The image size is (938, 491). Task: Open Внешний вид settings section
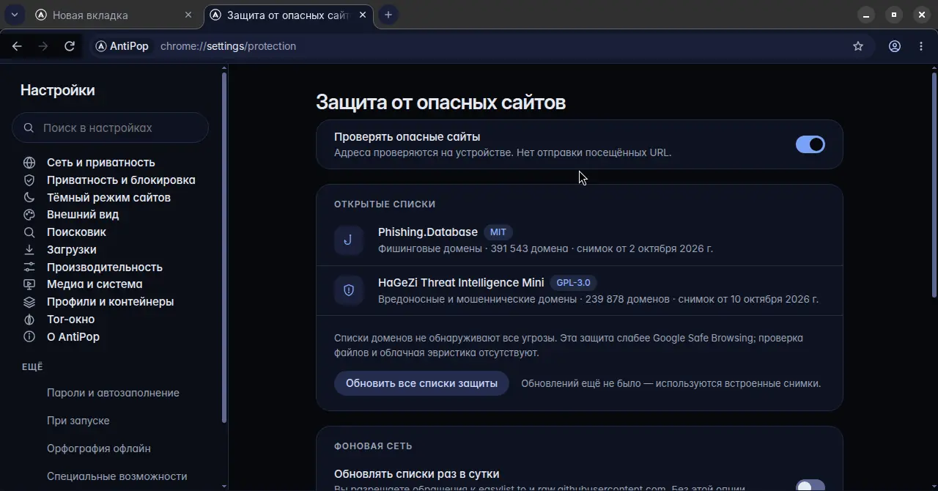click(x=83, y=215)
